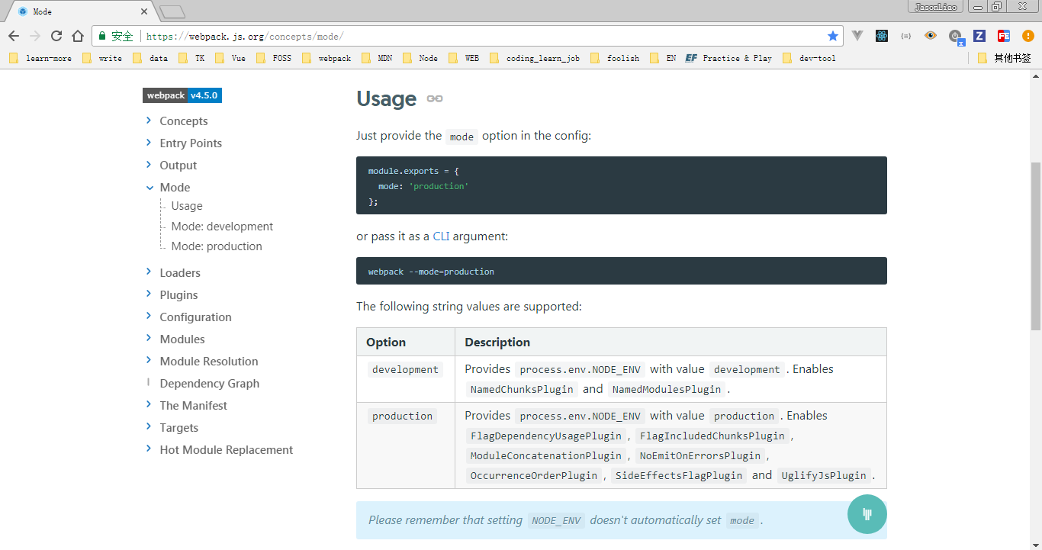The width and height of the screenshot is (1042, 550).
Task: Click the teal floating round button
Action: [x=867, y=514]
